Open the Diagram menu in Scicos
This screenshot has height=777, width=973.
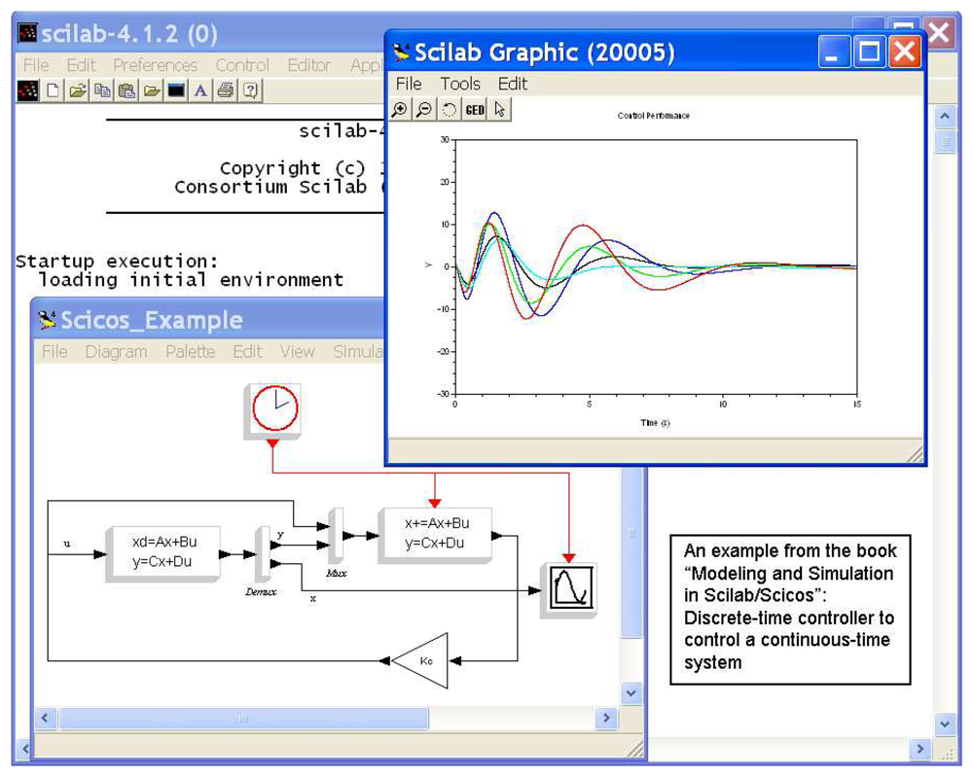(x=116, y=352)
